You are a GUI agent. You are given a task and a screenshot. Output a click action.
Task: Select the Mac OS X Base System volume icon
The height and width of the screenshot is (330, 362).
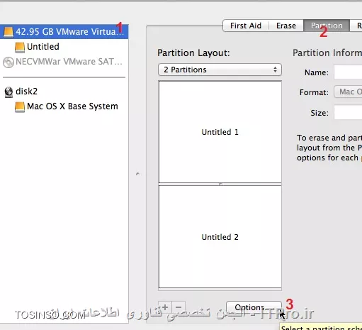tap(20, 107)
